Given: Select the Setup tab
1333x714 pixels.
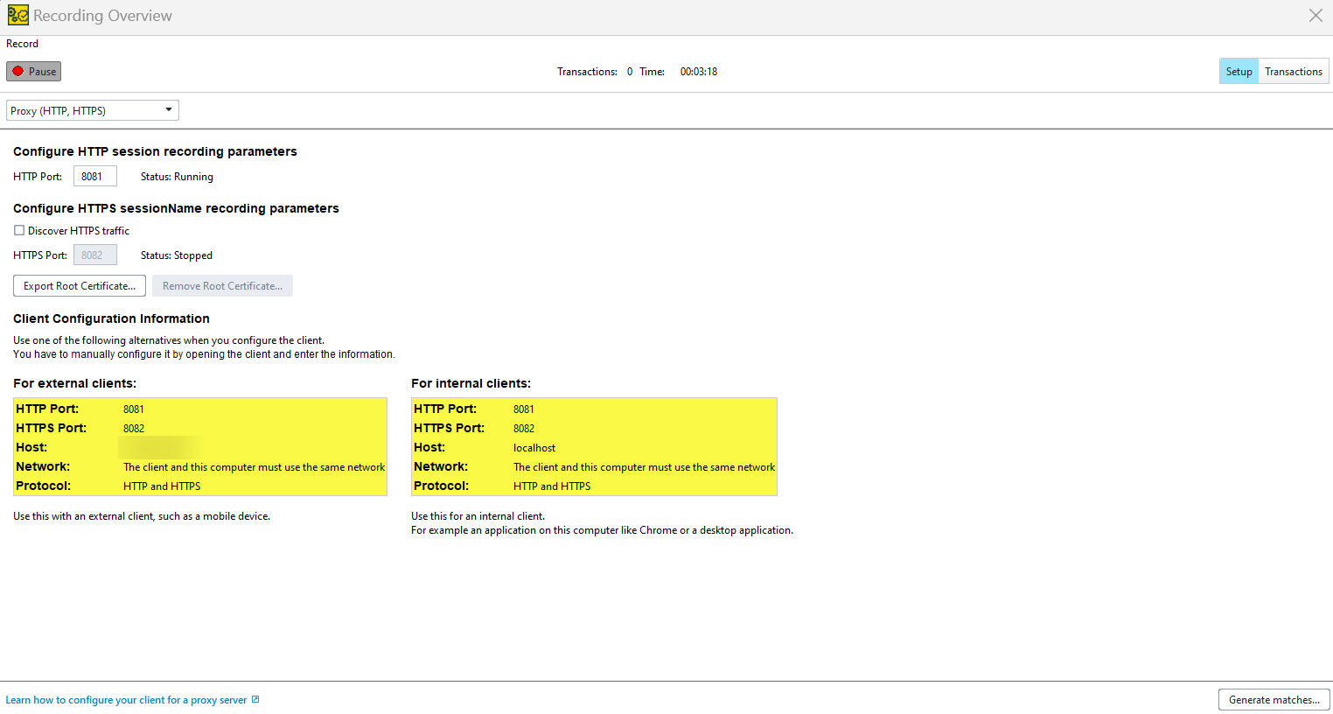Looking at the screenshot, I should [1239, 71].
